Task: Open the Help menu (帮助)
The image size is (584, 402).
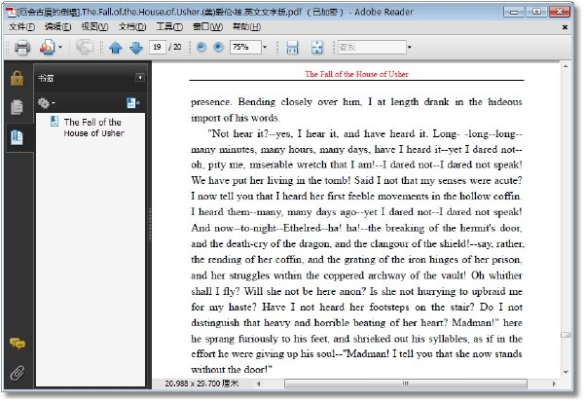Action: click(x=246, y=27)
